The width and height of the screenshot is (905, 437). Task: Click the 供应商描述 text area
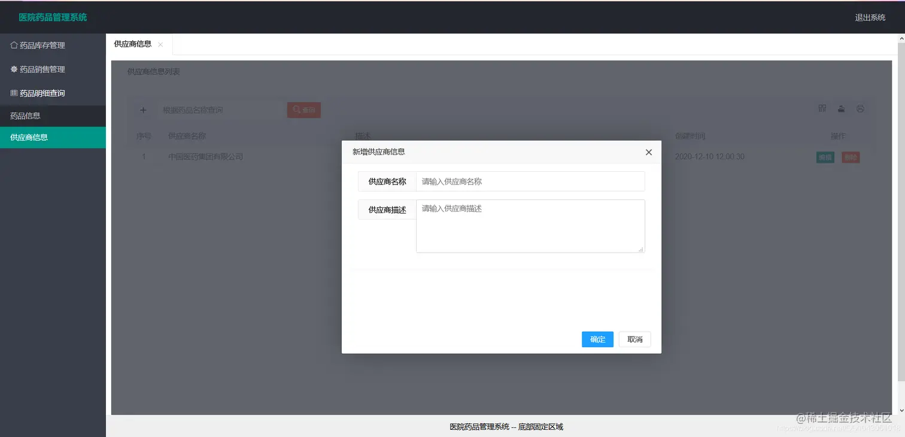(530, 226)
